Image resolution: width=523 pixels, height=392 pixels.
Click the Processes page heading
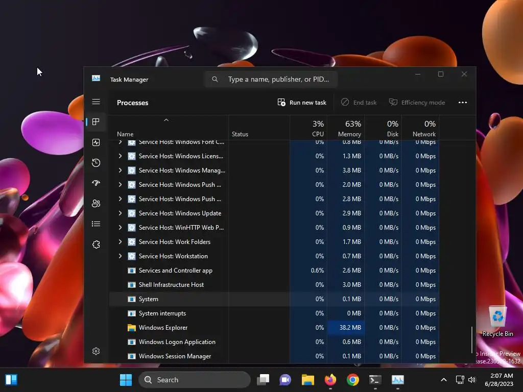pos(132,103)
